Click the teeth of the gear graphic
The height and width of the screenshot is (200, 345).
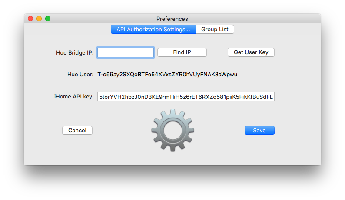(172, 113)
